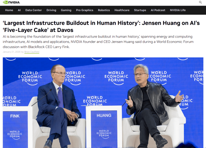
Task: Go to the Home menu item
Action: [x=9, y=10]
